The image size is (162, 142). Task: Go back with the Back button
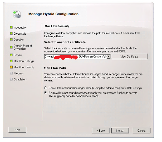click(101, 131)
